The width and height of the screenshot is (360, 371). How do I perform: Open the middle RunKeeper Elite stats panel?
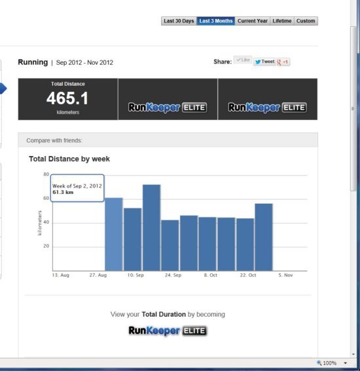pyautogui.click(x=168, y=100)
